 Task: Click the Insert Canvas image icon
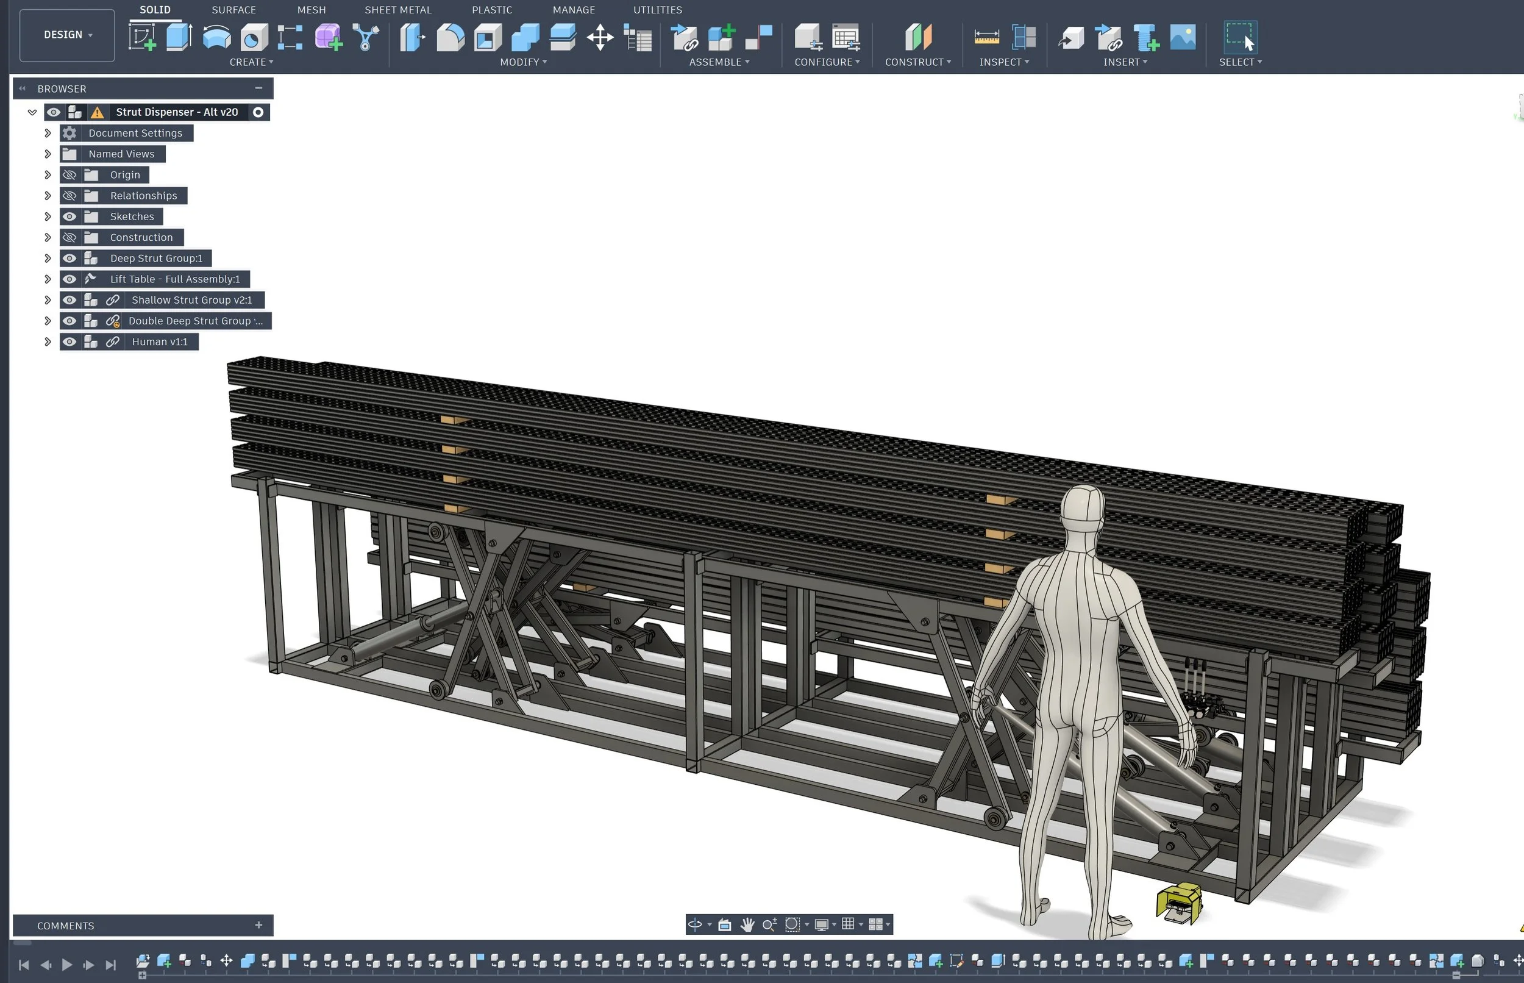[x=1182, y=37]
